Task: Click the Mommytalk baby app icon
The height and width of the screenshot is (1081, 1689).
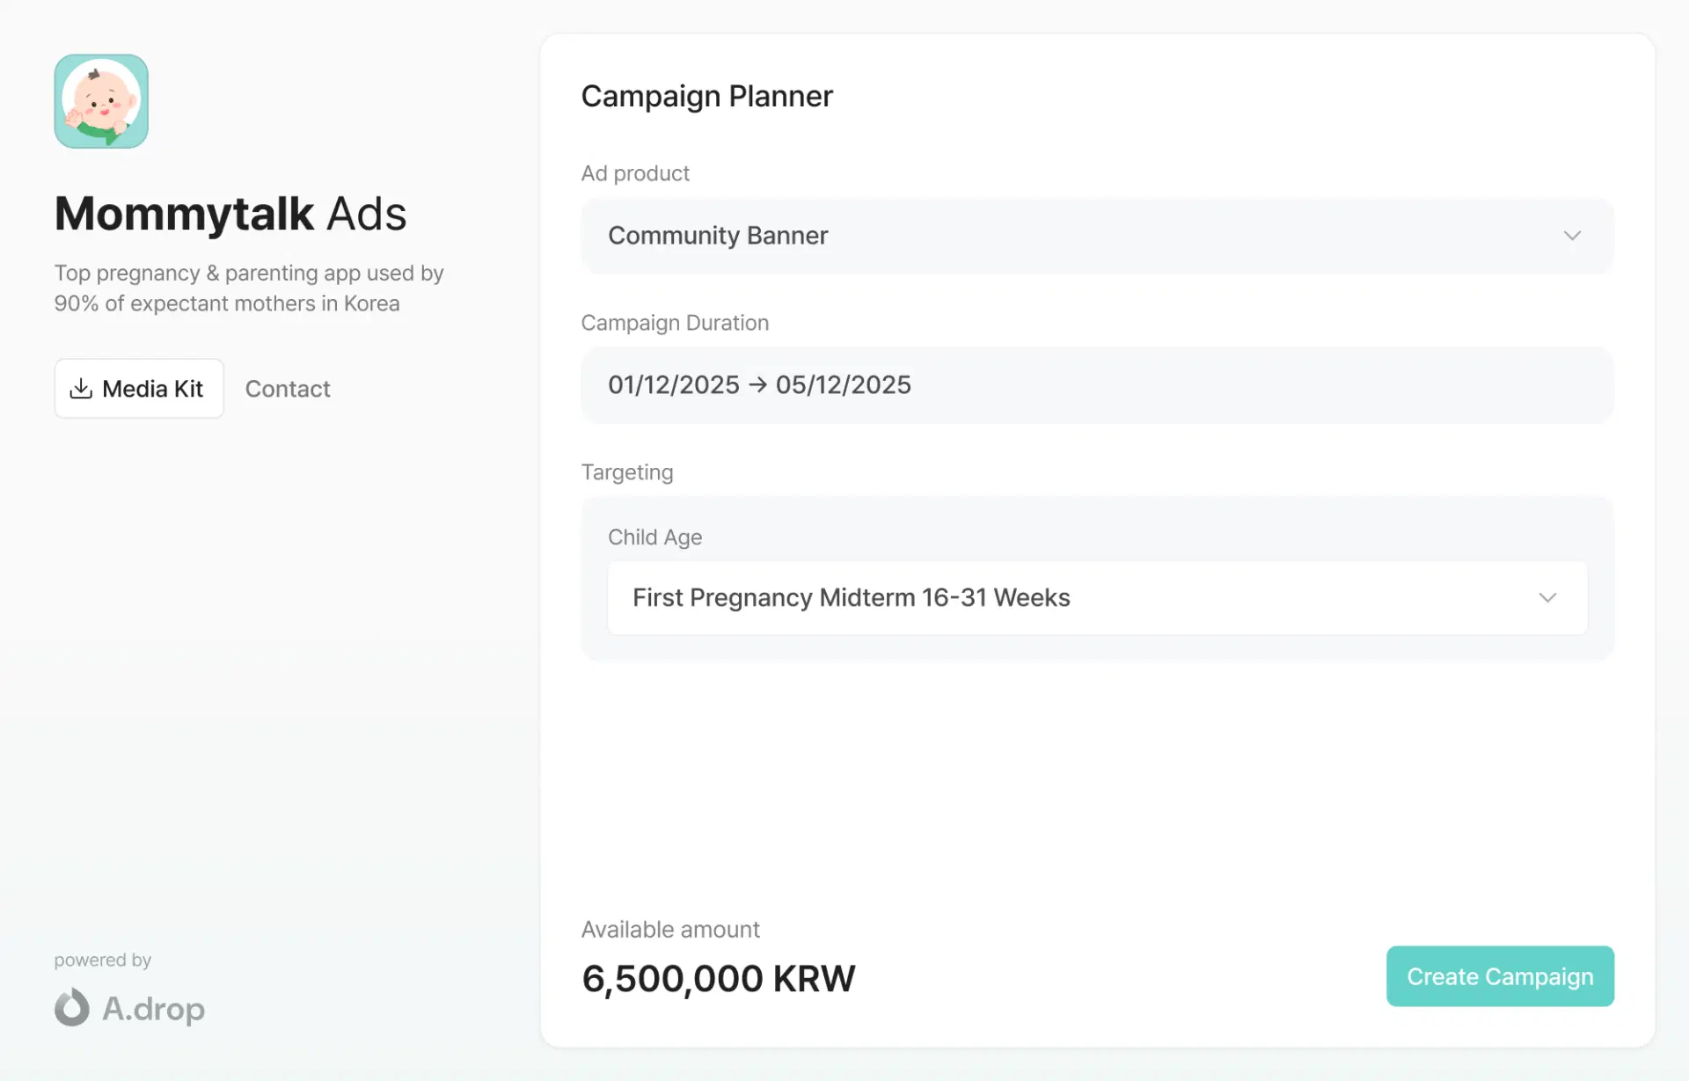Action: (101, 101)
